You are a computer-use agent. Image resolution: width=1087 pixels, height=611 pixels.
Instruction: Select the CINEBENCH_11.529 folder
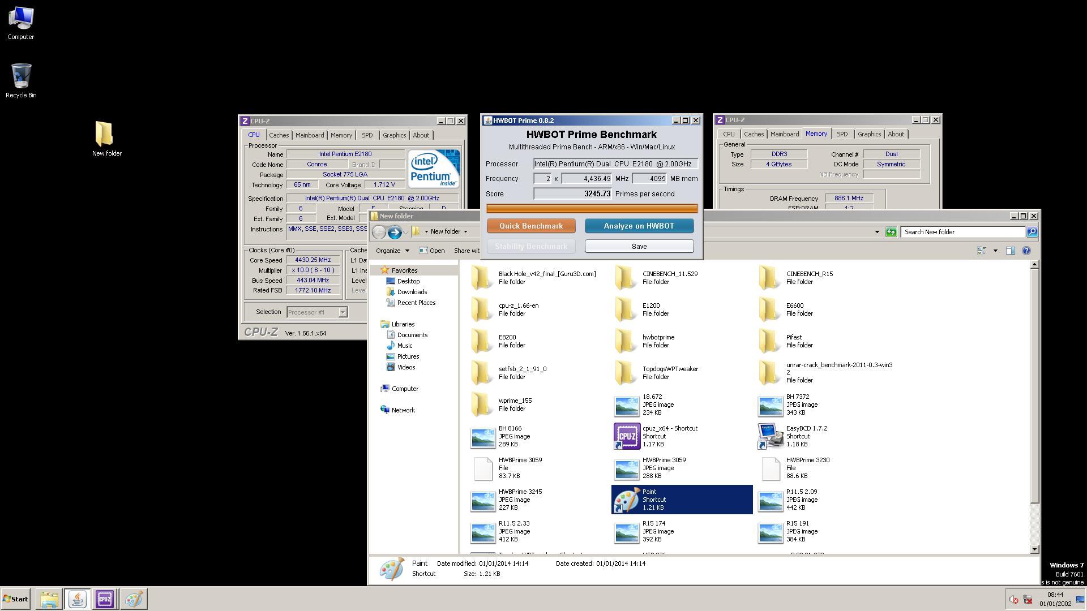click(x=657, y=278)
